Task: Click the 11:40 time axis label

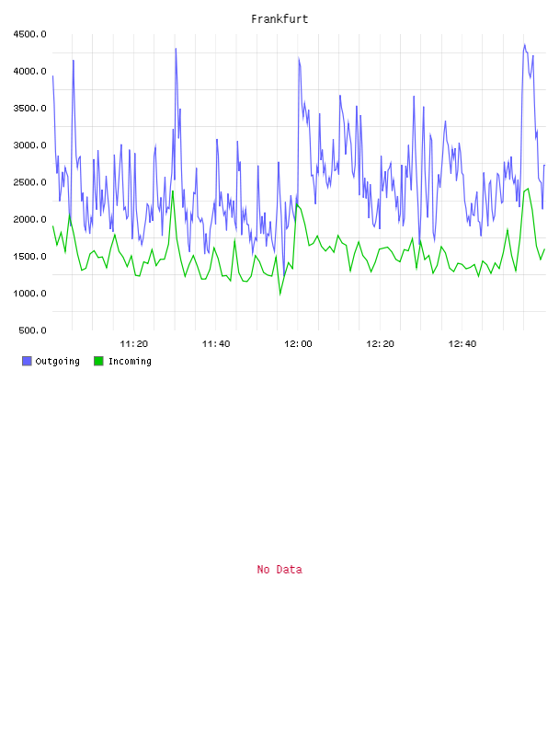Action: (x=216, y=344)
